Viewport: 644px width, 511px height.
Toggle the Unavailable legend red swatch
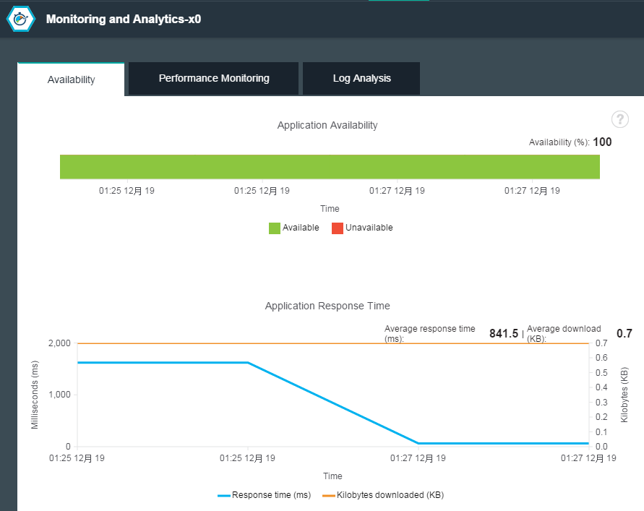338,228
